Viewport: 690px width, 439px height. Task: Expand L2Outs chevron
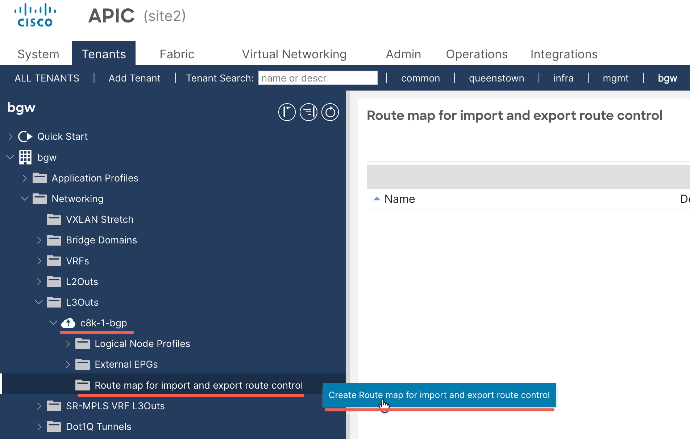pos(39,281)
